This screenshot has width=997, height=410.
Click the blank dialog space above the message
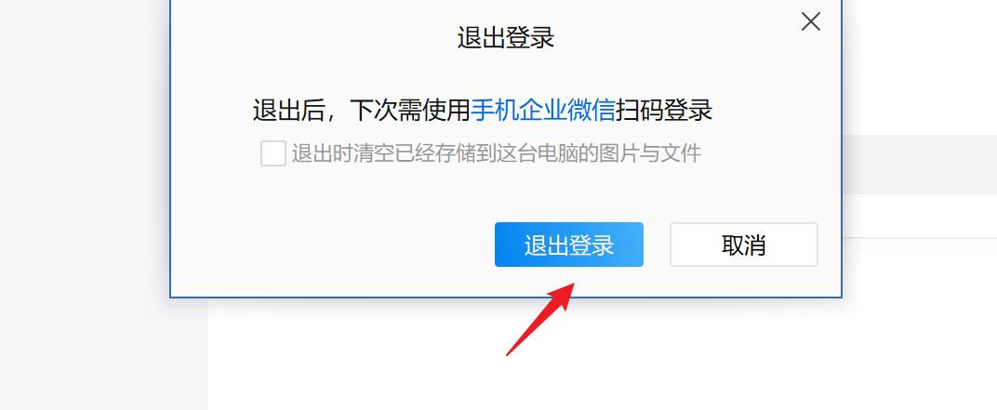click(506, 73)
